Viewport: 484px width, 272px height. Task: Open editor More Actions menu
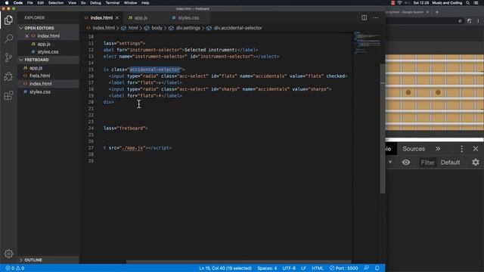point(376,17)
